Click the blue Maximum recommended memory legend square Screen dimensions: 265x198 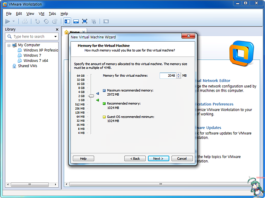click(104, 90)
